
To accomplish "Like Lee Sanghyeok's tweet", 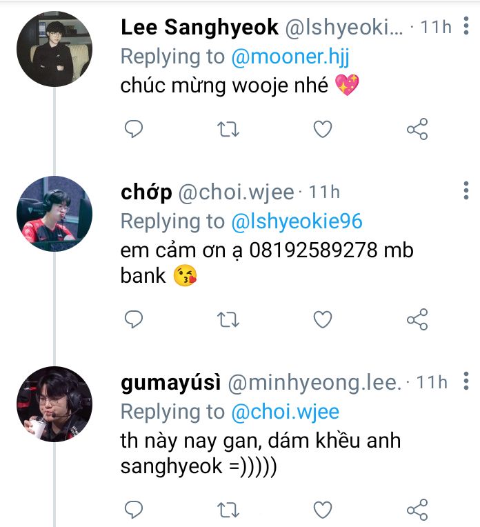I will (323, 129).
